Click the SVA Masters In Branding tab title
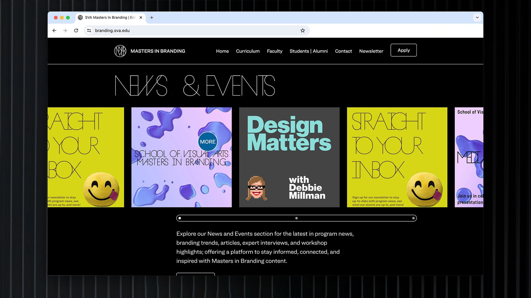531x298 pixels. pyautogui.click(x=110, y=17)
